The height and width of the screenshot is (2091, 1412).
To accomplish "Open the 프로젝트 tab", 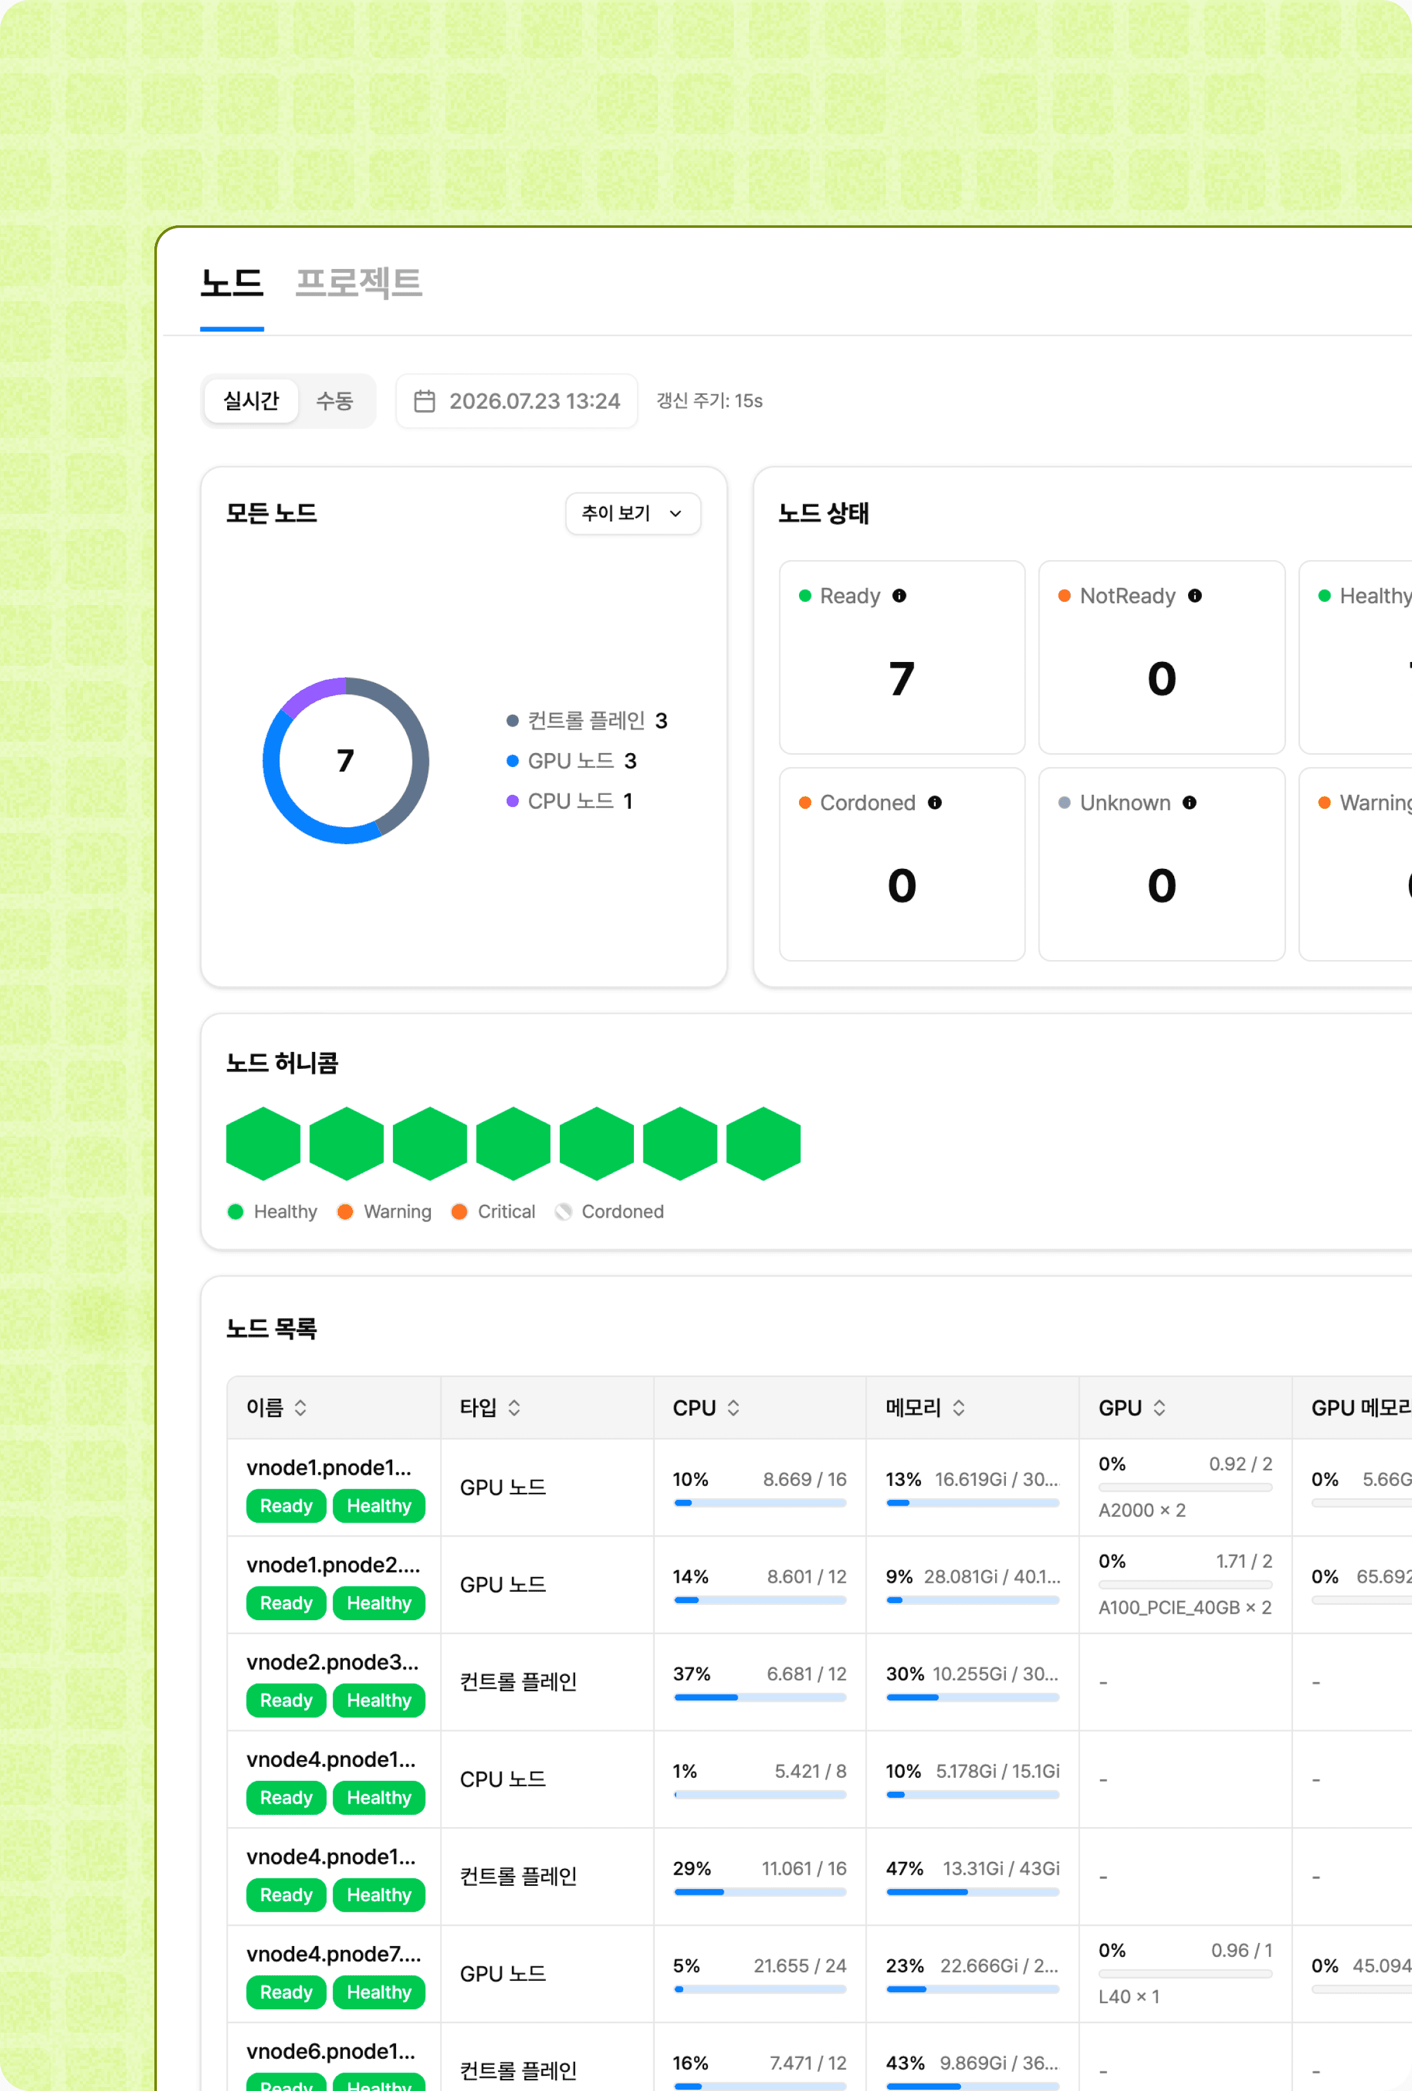I will 358,282.
